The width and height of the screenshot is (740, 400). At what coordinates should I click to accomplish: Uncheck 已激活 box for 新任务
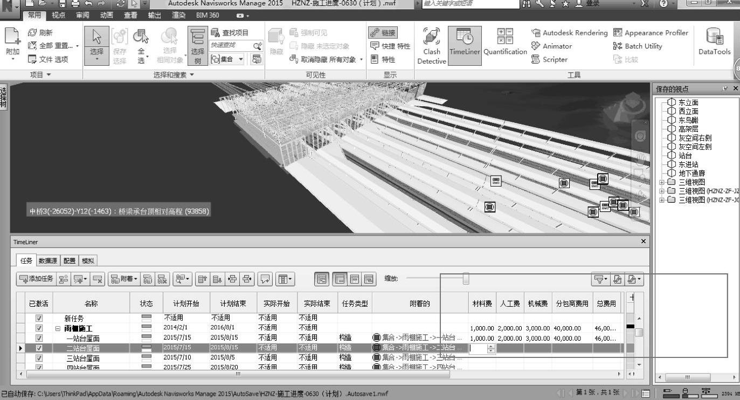39,319
